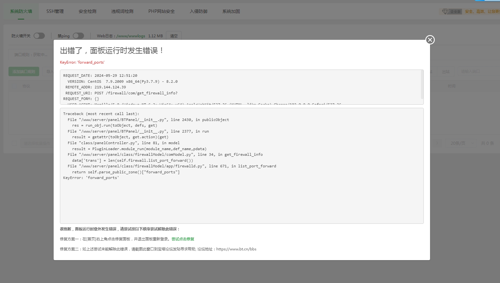500x283 pixels.
Task: Select the 出站 direction filter tab
Action: pos(445,72)
